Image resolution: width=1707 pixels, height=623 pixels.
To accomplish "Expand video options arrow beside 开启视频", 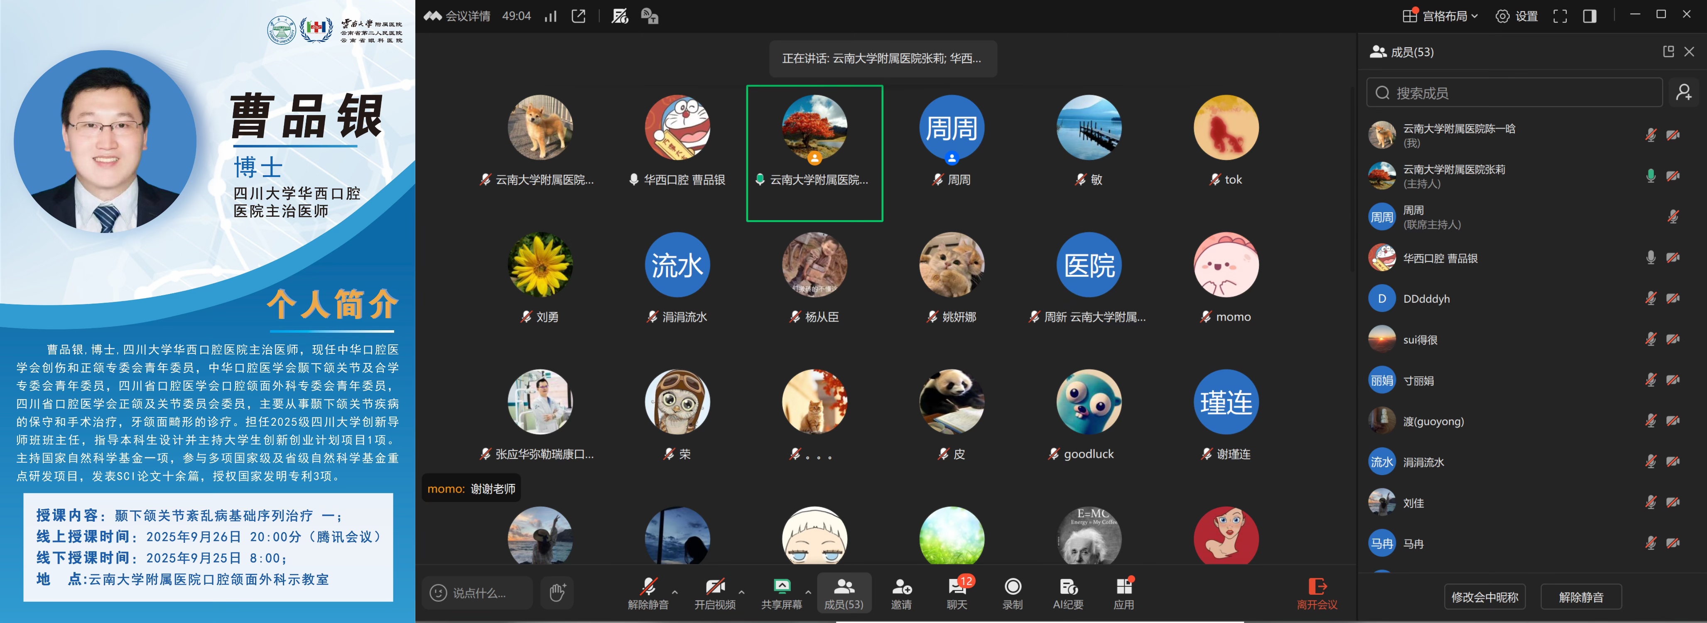I will (741, 592).
